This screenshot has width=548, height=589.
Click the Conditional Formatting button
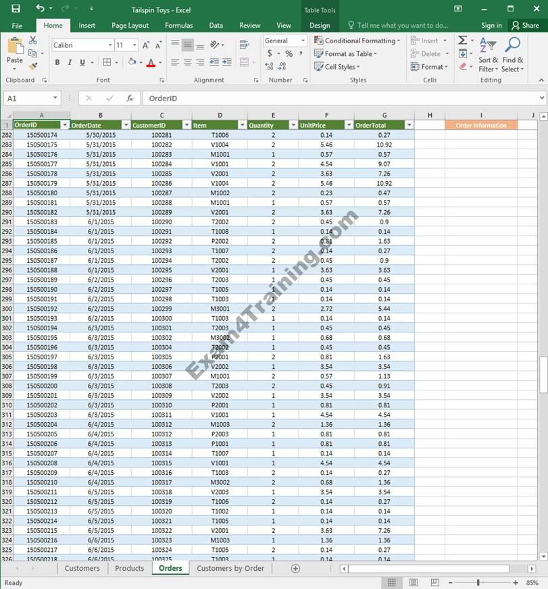[357, 41]
